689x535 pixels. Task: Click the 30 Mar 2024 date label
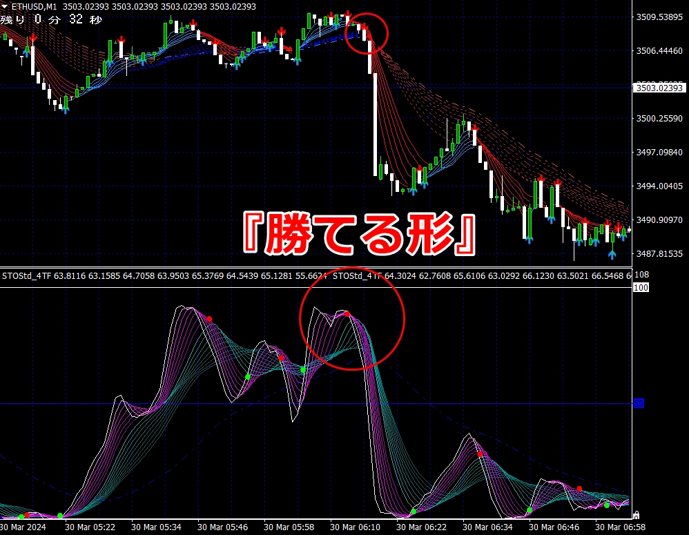(x=23, y=527)
